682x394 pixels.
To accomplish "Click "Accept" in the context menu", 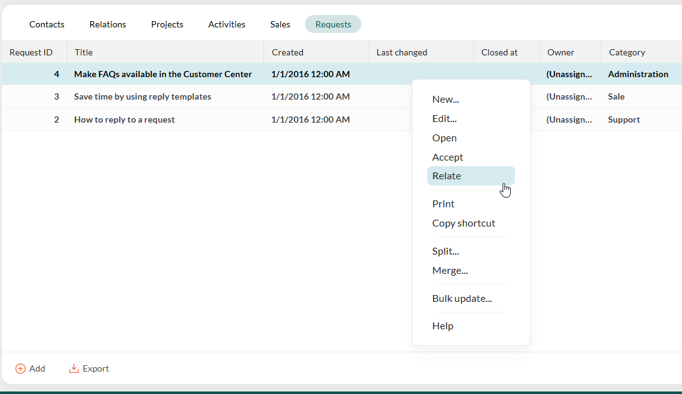I will (447, 157).
